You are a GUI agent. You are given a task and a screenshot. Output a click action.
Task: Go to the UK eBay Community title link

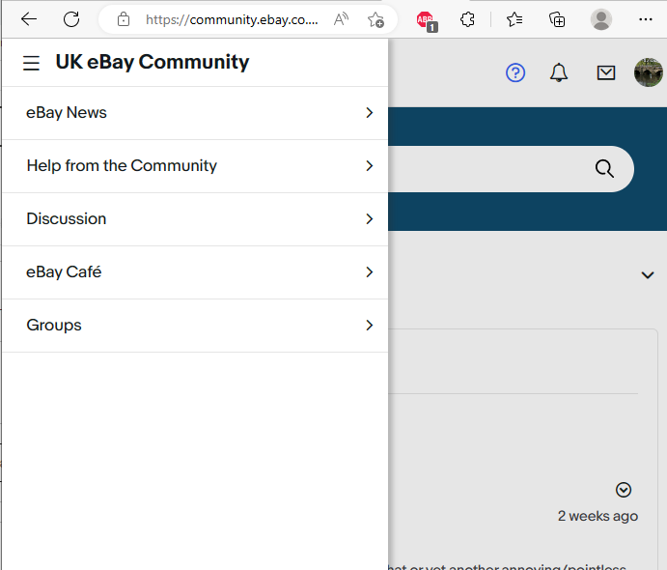pos(153,62)
